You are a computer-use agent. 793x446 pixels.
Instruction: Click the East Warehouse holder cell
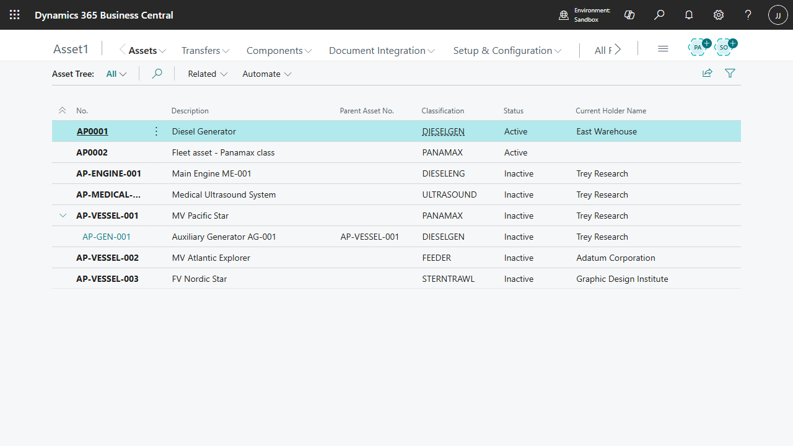pos(607,131)
